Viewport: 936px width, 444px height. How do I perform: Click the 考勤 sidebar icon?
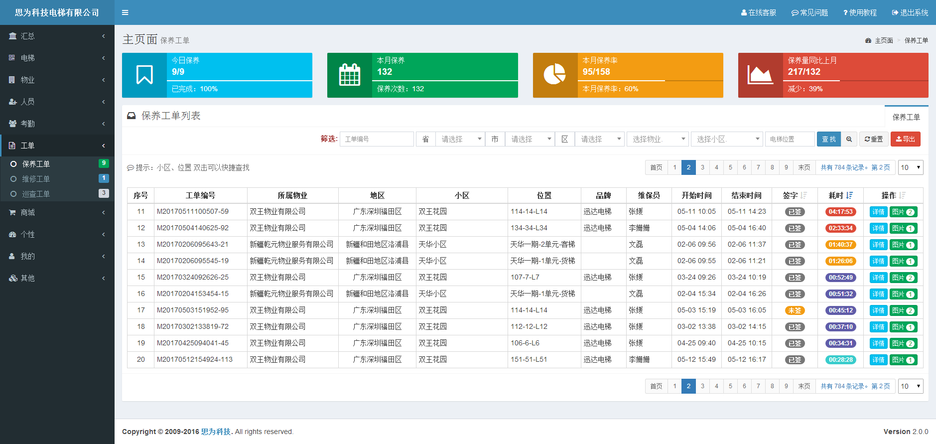pyautogui.click(x=12, y=124)
